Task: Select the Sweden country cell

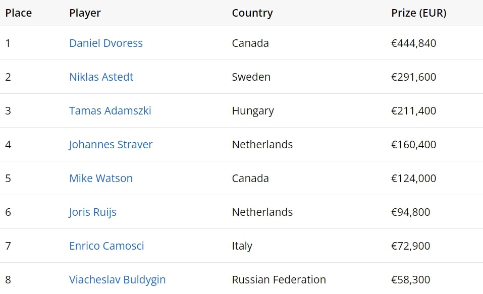Action: (x=251, y=77)
